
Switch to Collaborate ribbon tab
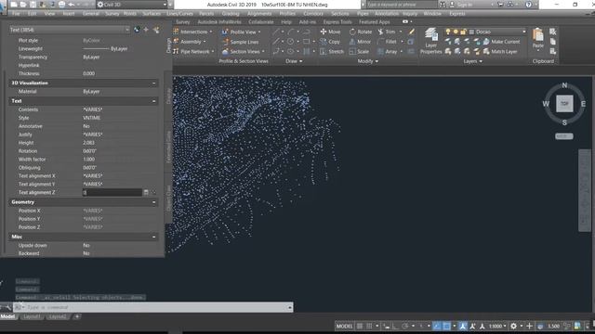coord(260,22)
